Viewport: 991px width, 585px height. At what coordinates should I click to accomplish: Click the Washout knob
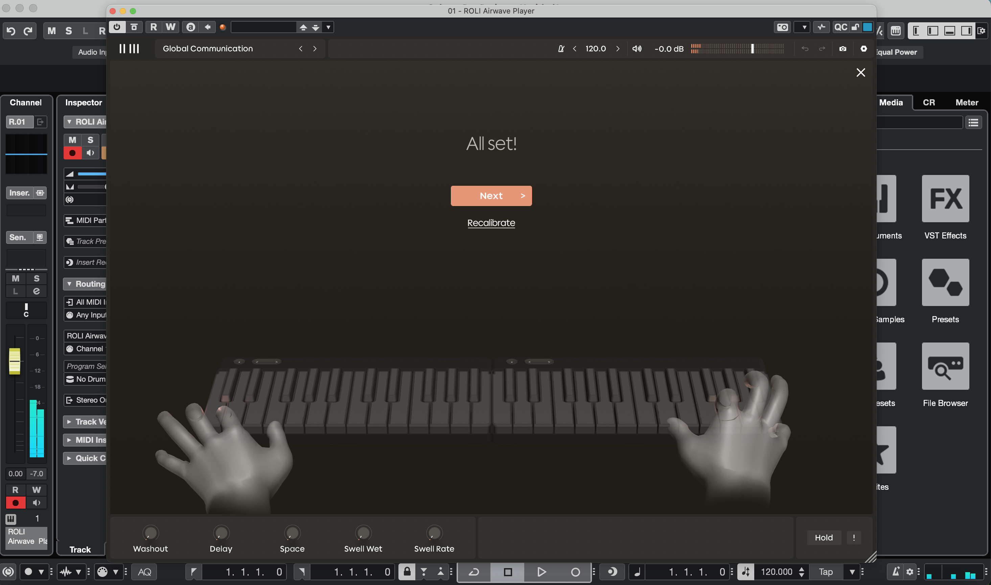click(151, 533)
